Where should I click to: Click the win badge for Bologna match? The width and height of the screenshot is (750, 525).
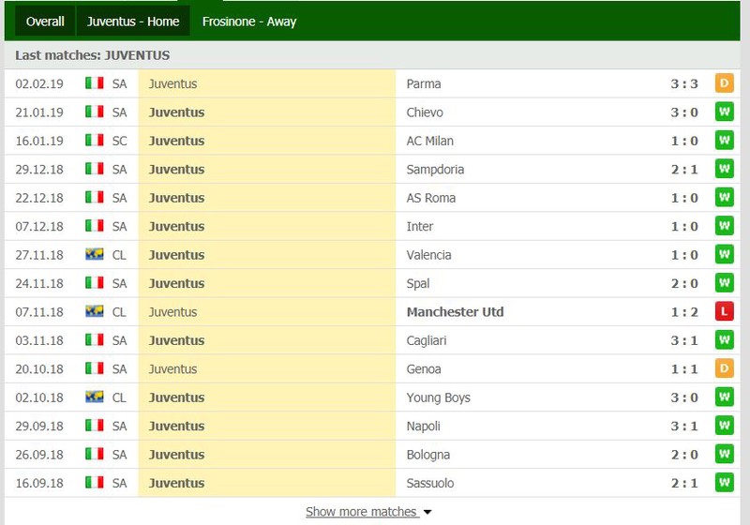[724, 455]
